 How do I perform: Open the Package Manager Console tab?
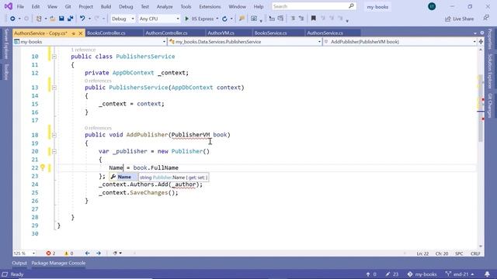coord(58,263)
